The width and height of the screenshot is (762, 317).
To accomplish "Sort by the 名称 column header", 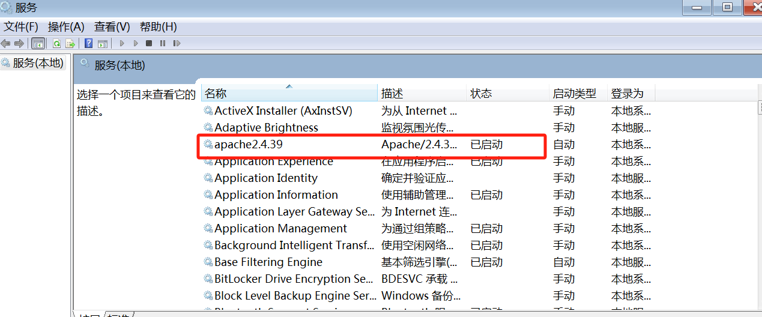I will pos(290,93).
